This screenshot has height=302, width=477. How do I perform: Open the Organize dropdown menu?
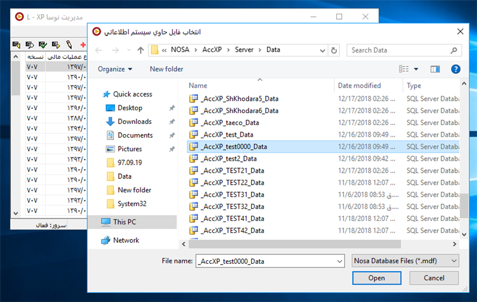point(115,69)
